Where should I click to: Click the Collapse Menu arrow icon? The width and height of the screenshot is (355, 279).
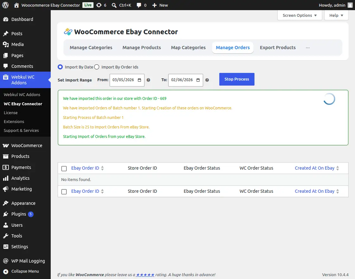tap(6, 271)
